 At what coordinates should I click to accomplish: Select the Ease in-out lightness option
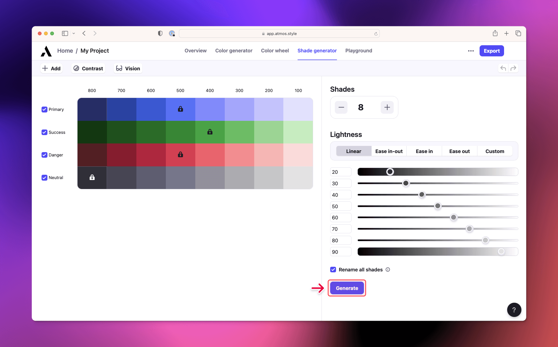pyautogui.click(x=389, y=152)
